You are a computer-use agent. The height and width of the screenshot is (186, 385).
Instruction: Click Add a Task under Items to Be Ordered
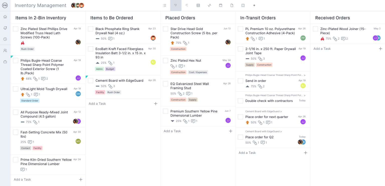click(x=97, y=103)
